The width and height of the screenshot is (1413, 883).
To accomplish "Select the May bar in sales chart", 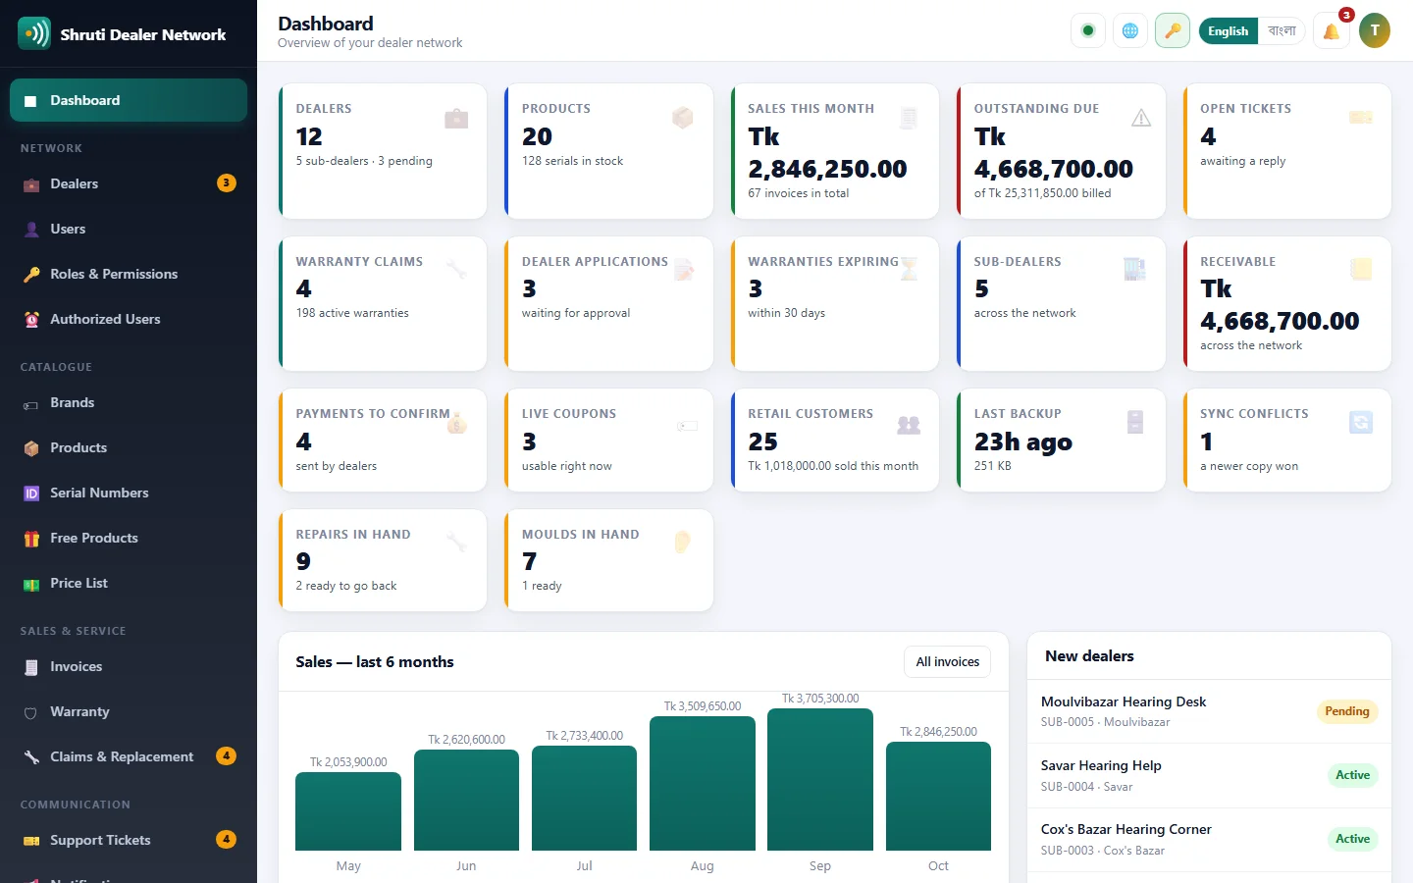I will [348, 811].
